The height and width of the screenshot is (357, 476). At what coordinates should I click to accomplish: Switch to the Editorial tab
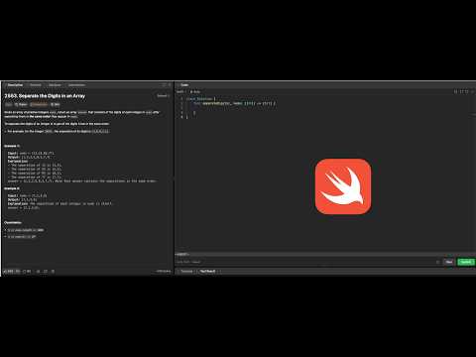click(36, 85)
